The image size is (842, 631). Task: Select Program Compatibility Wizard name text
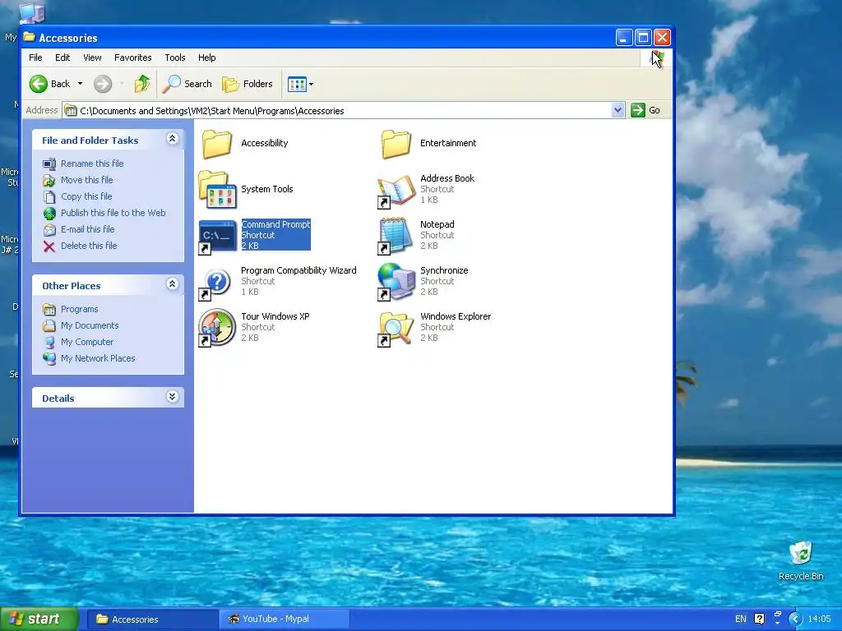click(298, 270)
